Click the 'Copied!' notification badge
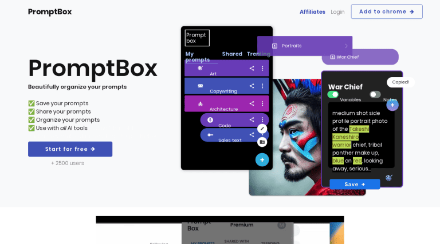 click(x=400, y=82)
